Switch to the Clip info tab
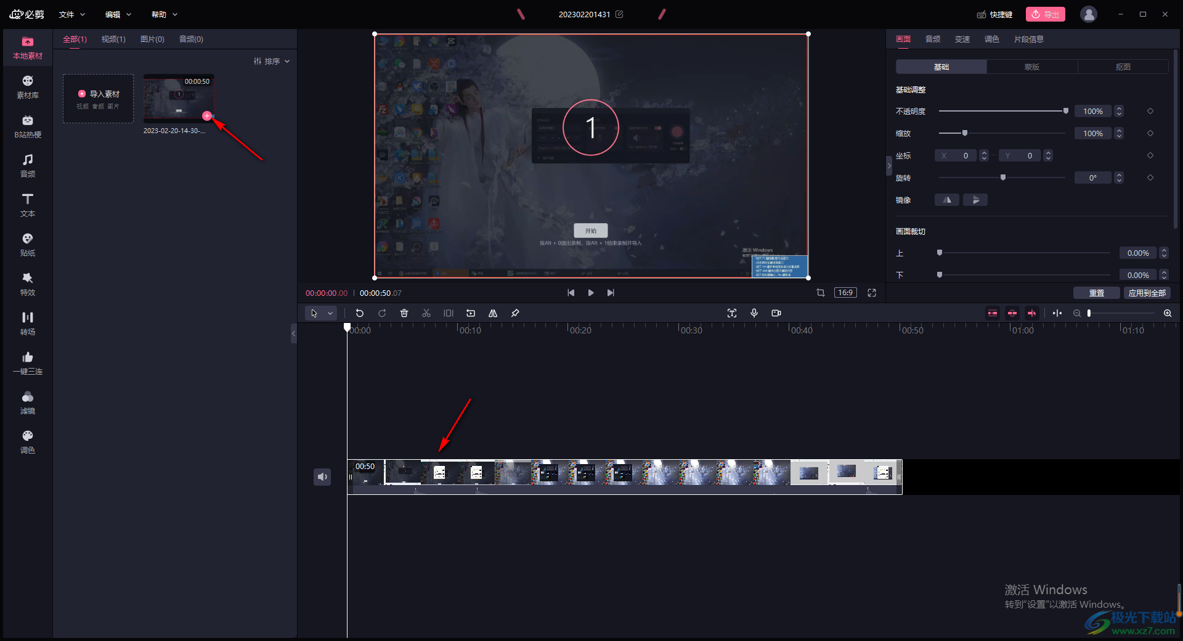 coord(1029,39)
